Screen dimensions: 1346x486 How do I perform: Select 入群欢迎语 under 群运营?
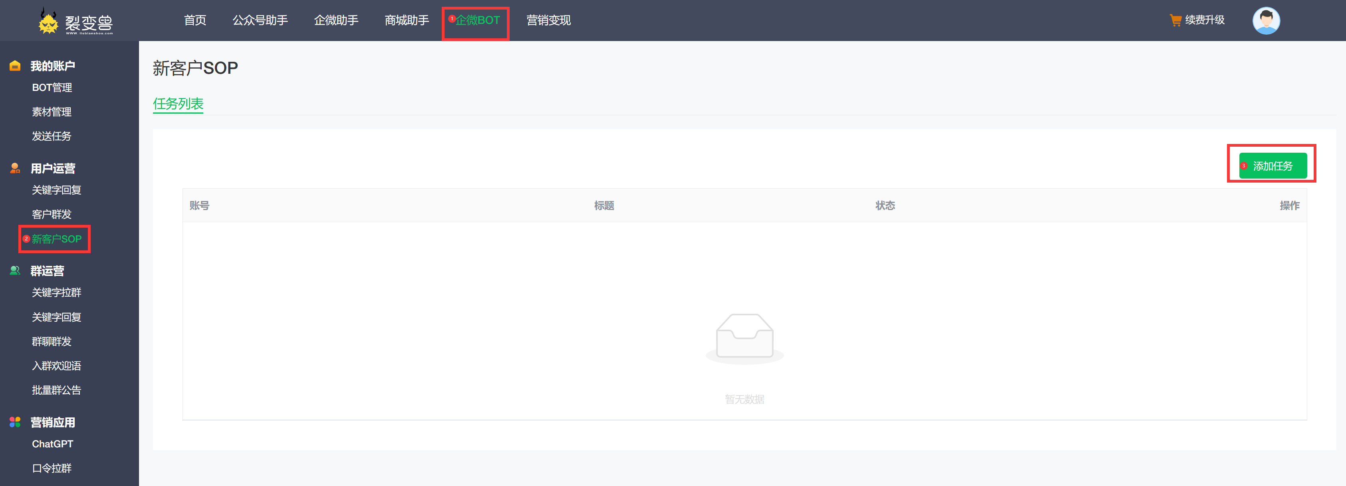[56, 366]
